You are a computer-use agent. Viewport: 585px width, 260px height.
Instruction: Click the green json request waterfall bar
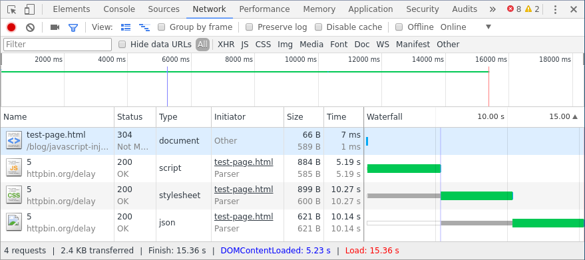548,223
